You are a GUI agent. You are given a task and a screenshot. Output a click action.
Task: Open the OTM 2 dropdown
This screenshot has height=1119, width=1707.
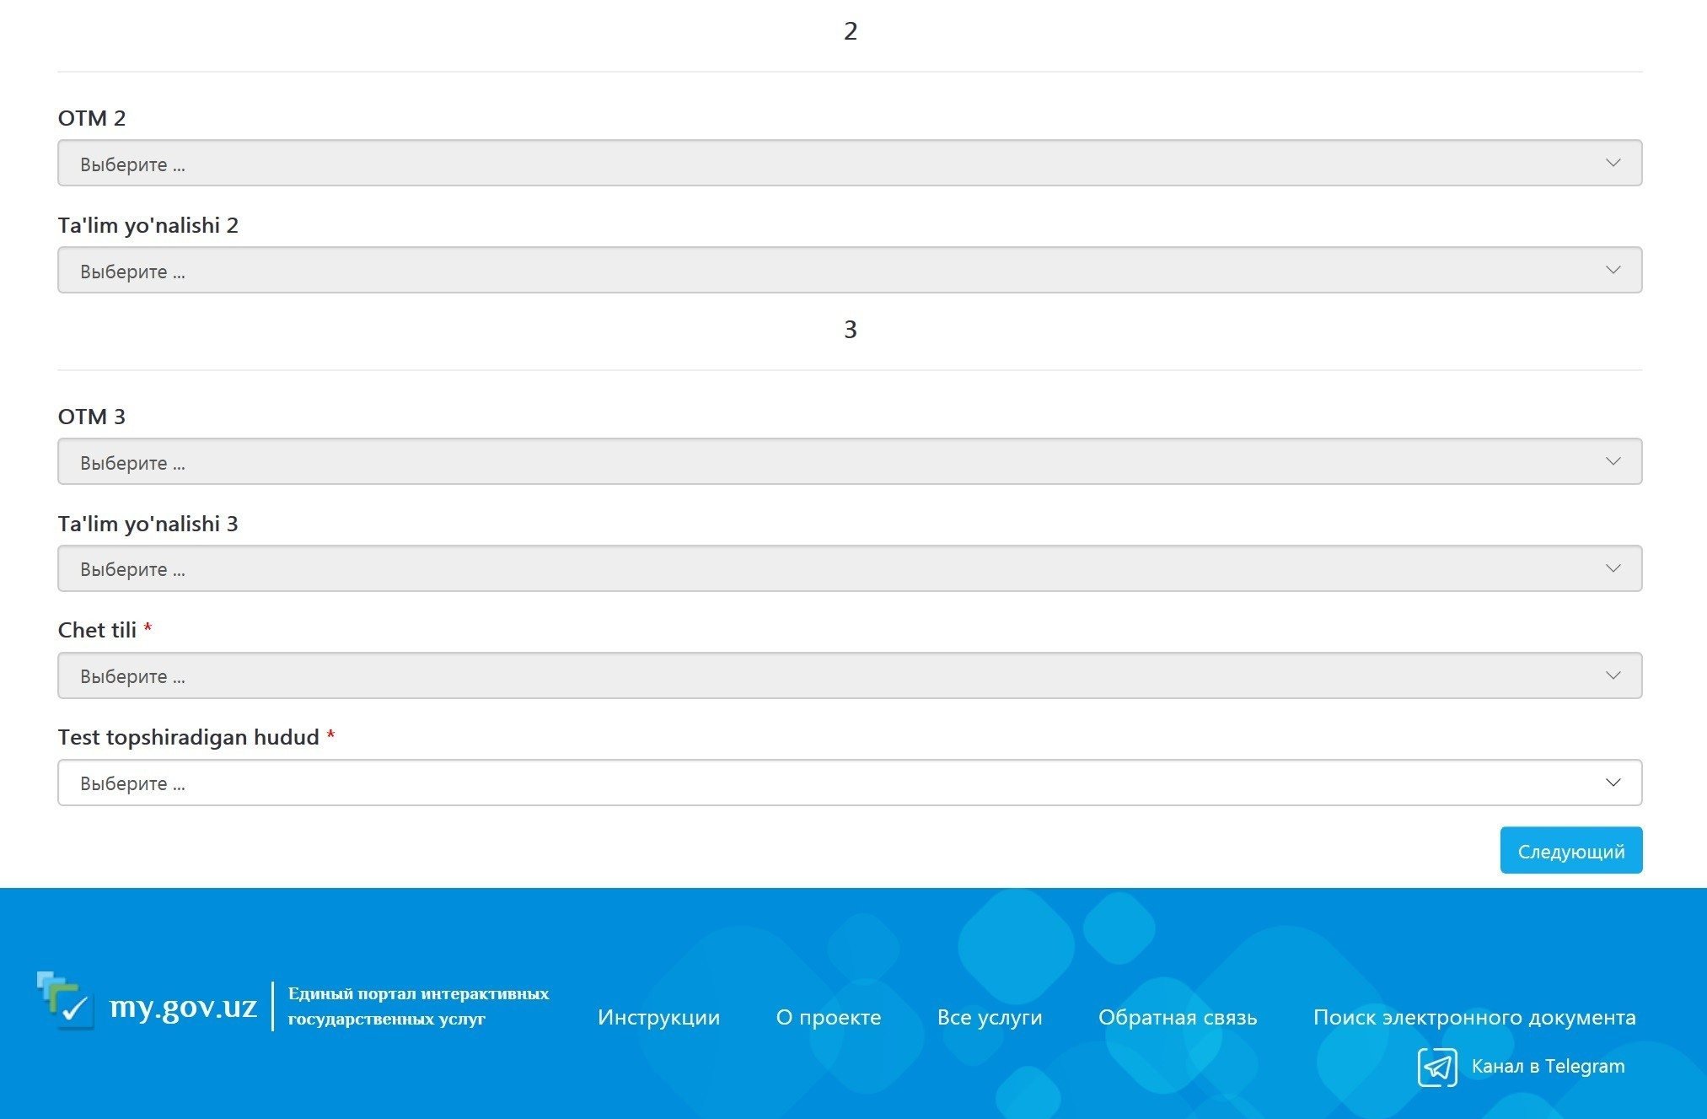(849, 163)
